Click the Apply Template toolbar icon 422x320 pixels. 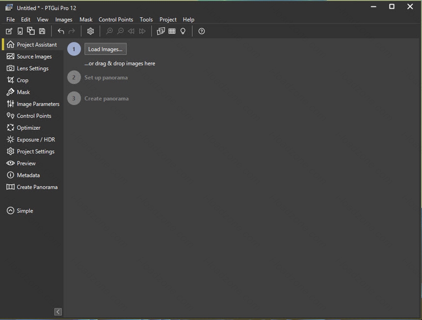pos(31,31)
